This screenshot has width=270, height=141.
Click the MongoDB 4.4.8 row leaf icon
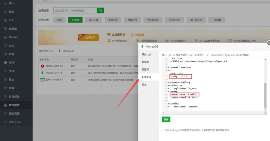42,73
